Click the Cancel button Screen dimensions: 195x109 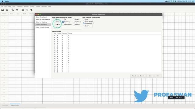tap(142, 76)
